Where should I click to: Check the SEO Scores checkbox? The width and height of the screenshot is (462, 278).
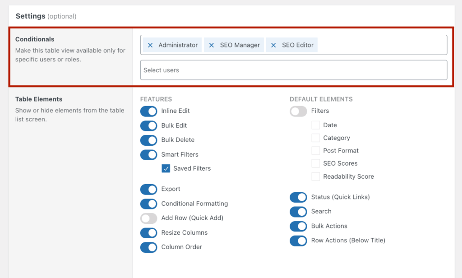[x=315, y=163]
